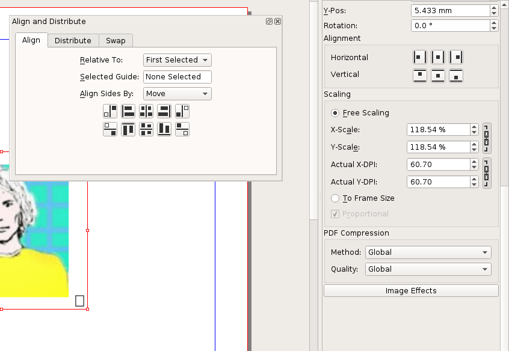Screen dimensions: 509x351
Task: Increase the Rotation value with up arrow
Action: coord(494,23)
